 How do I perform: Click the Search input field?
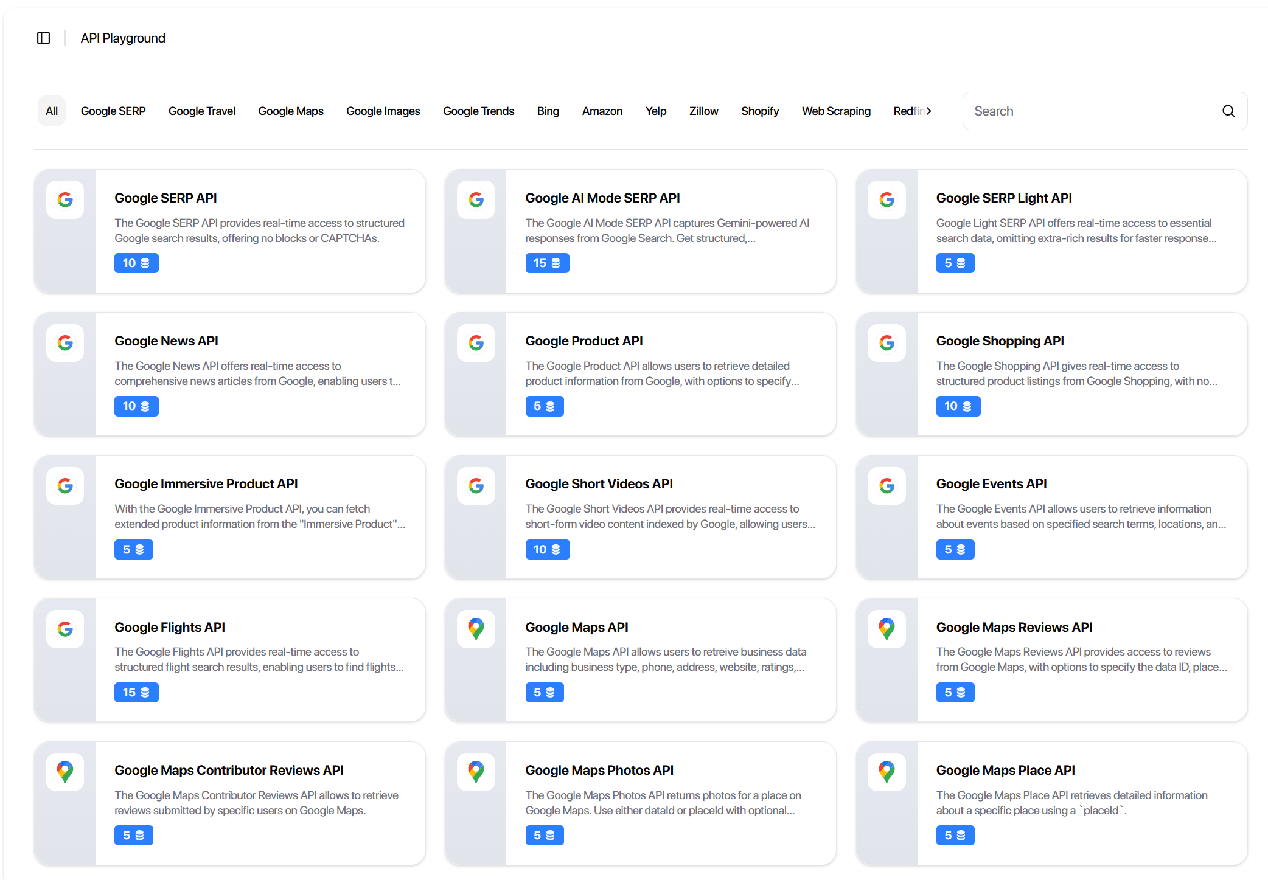coord(1089,111)
